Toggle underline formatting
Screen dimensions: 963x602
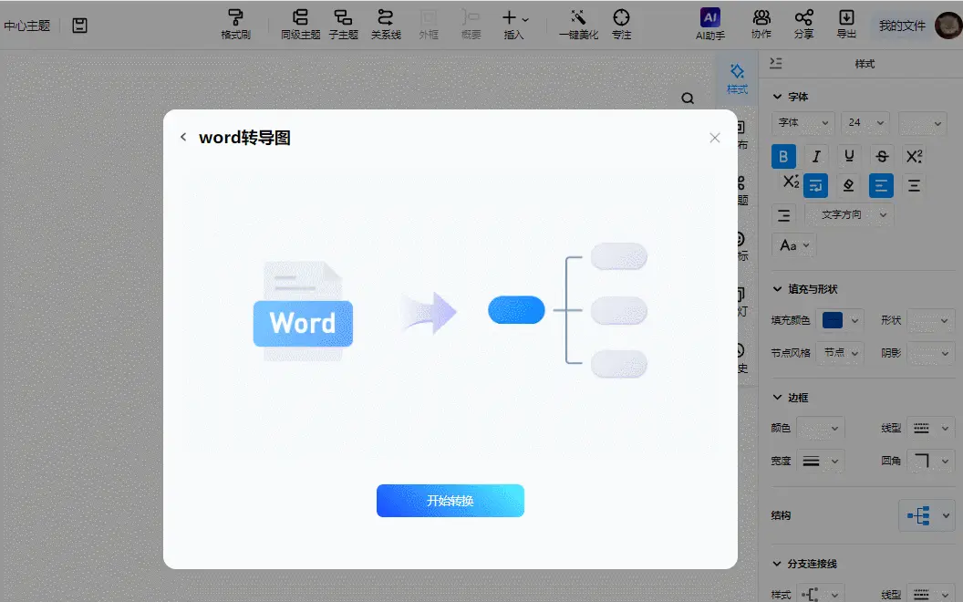click(849, 156)
